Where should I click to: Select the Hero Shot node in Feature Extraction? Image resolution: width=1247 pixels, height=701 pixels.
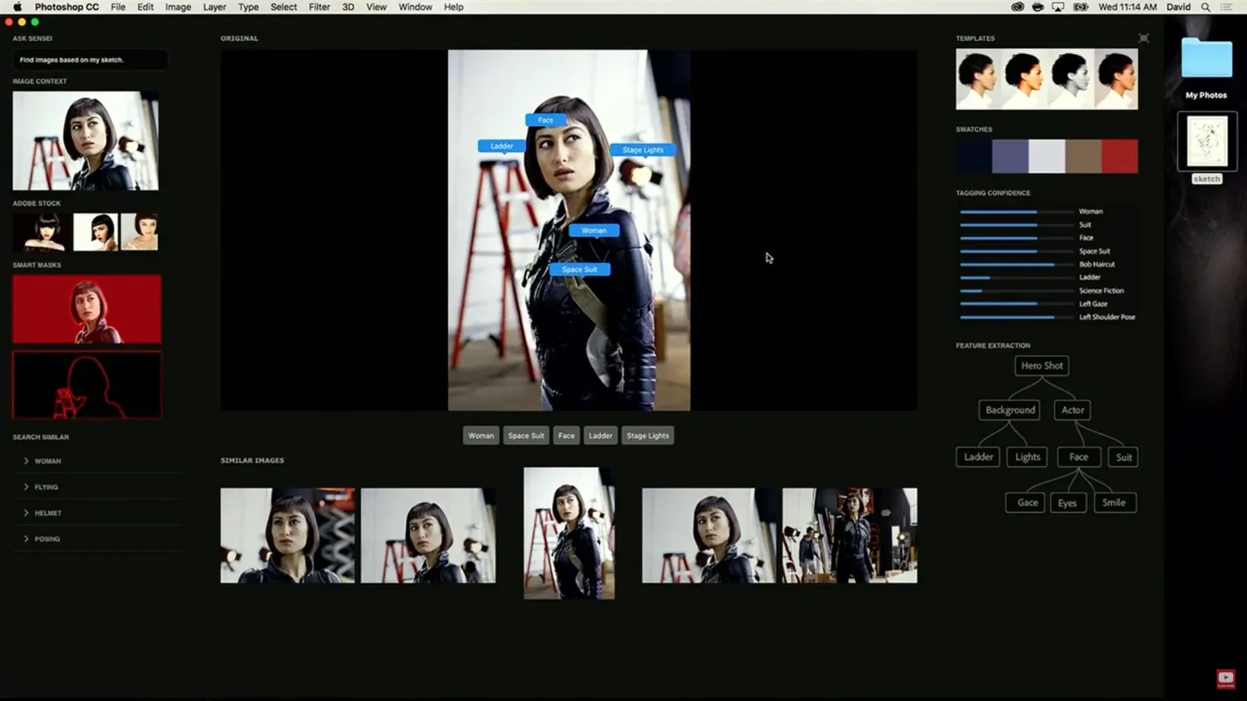click(x=1041, y=365)
